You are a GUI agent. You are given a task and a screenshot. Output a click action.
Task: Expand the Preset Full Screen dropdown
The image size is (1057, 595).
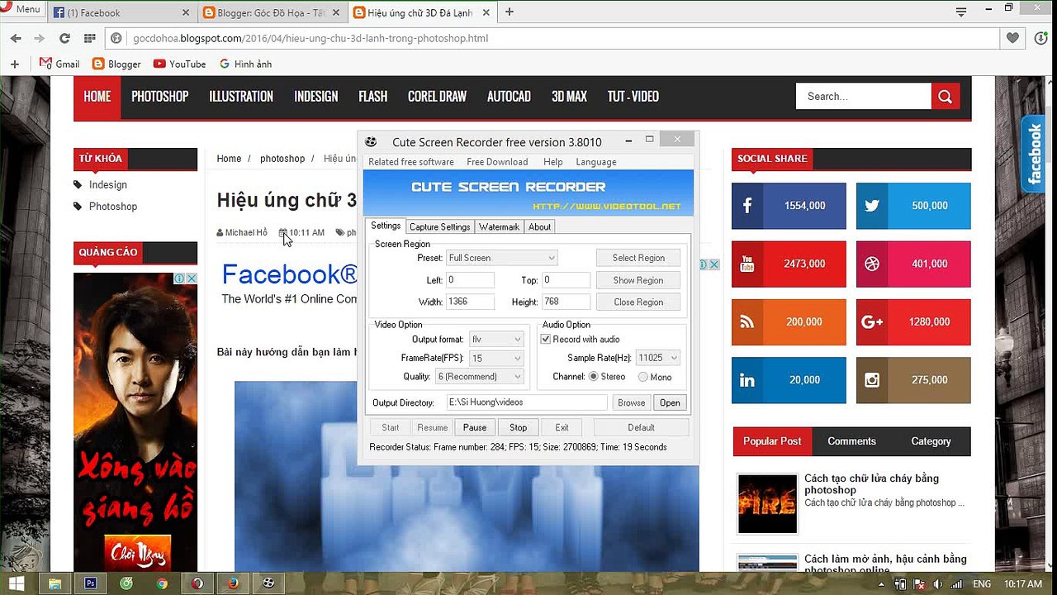(x=502, y=258)
